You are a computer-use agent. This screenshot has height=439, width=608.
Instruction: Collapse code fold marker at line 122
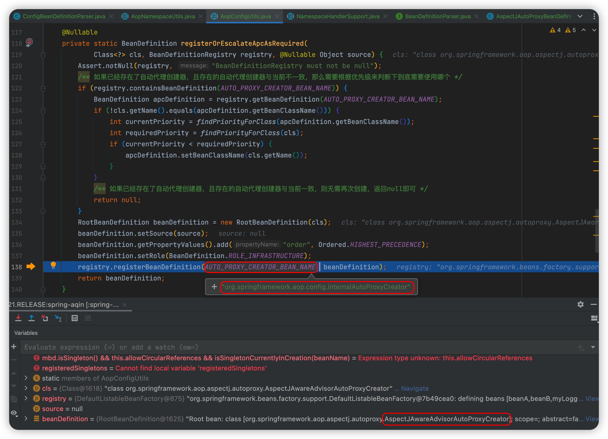pyautogui.click(x=43, y=88)
